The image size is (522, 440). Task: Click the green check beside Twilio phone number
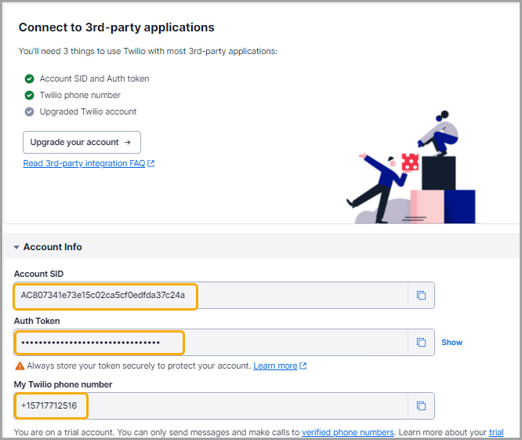(29, 95)
